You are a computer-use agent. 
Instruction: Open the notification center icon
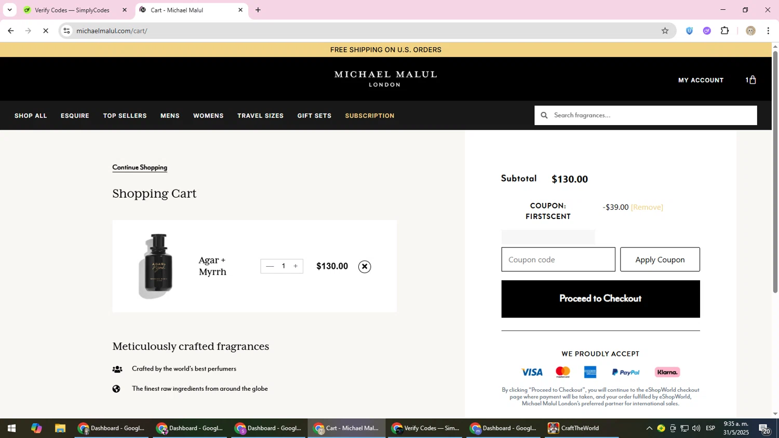(x=764, y=428)
